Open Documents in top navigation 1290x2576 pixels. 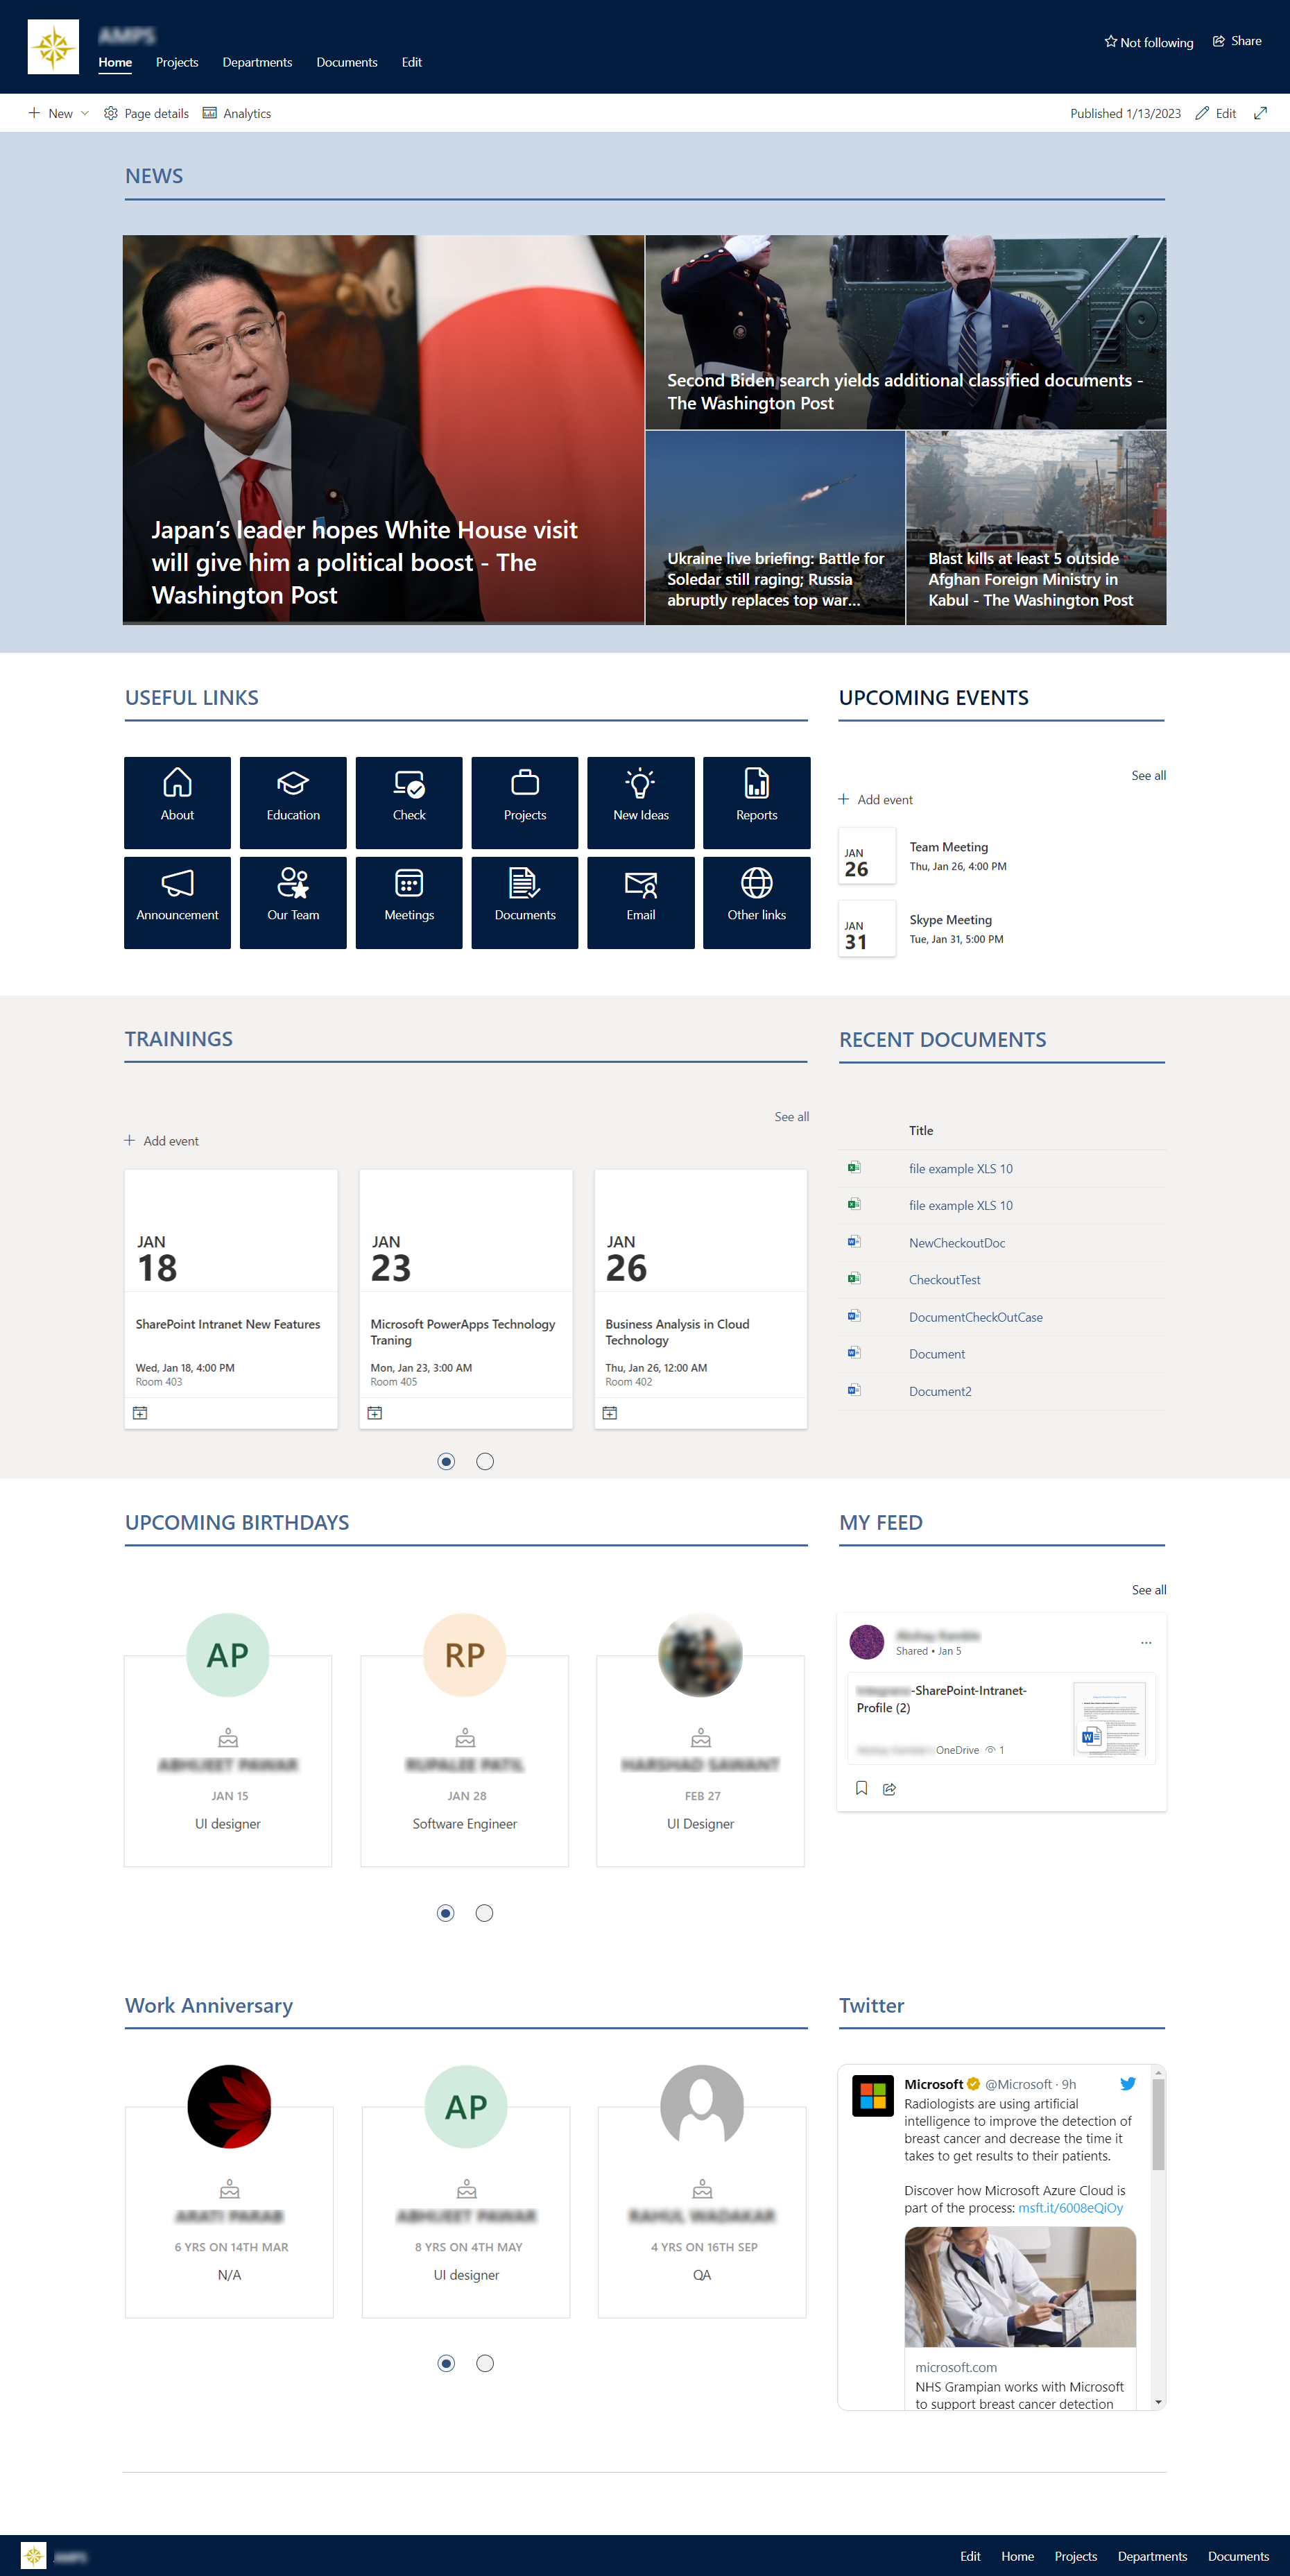tap(347, 62)
